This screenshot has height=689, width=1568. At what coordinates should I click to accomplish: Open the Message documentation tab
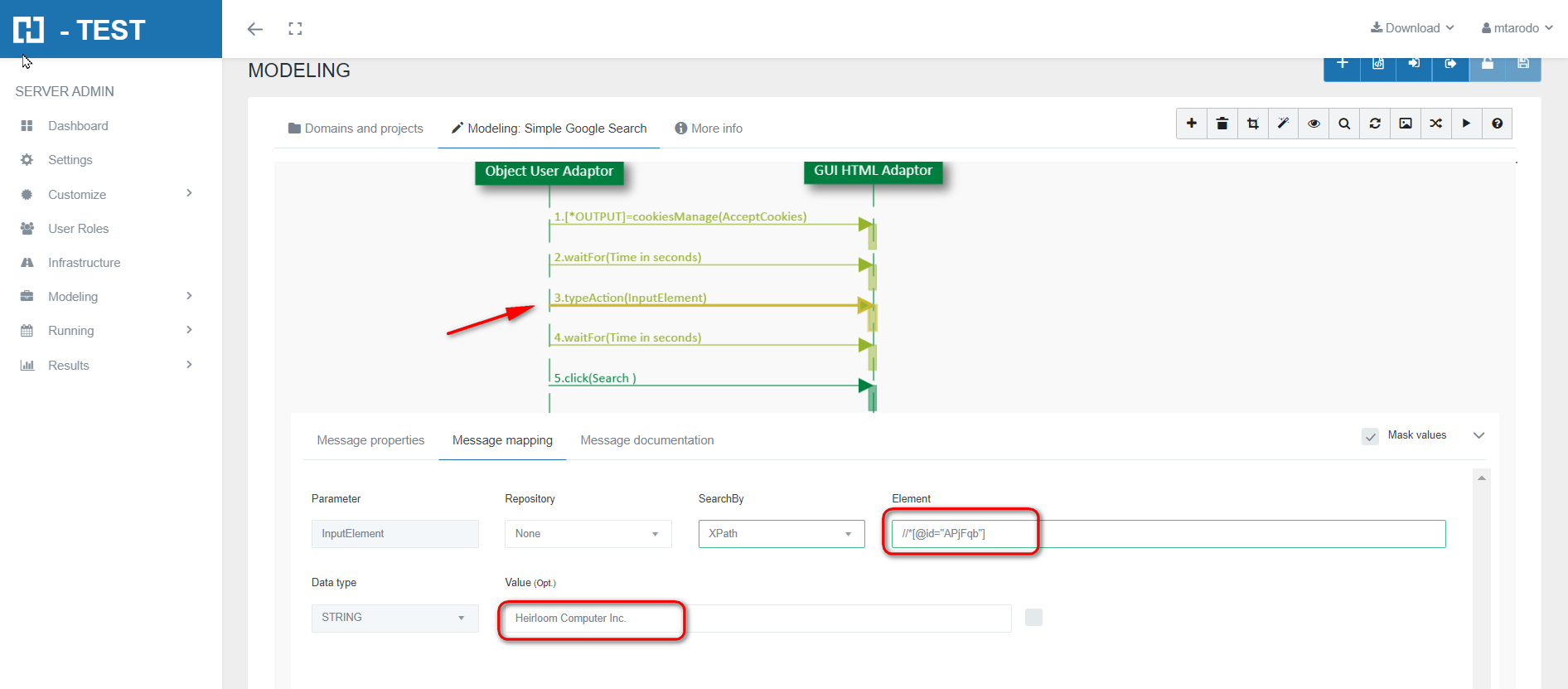pos(646,440)
